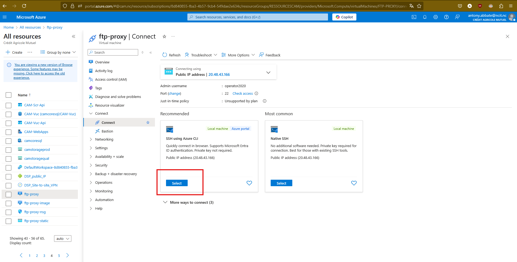517x262 pixels.
Task: Collapse the All resources panel
Action: tap(74, 36)
